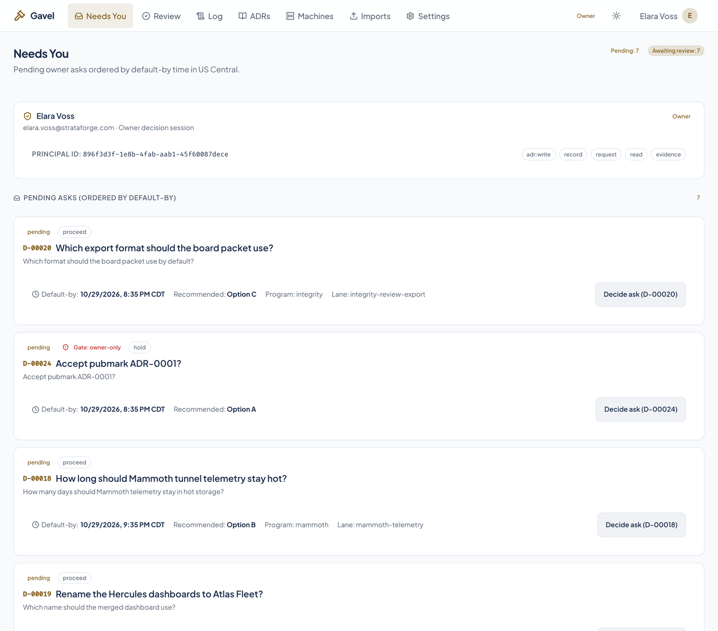This screenshot has width=718, height=631.
Task: Click the Lane: integrity-review-export text
Action: pyautogui.click(x=378, y=295)
